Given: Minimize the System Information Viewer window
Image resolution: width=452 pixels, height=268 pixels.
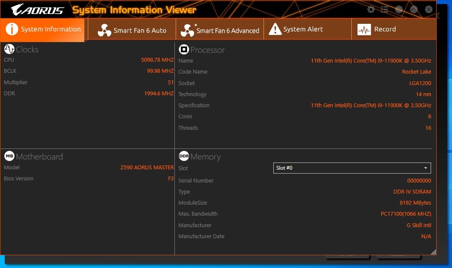Looking at the screenshot, I should [399, 9].
